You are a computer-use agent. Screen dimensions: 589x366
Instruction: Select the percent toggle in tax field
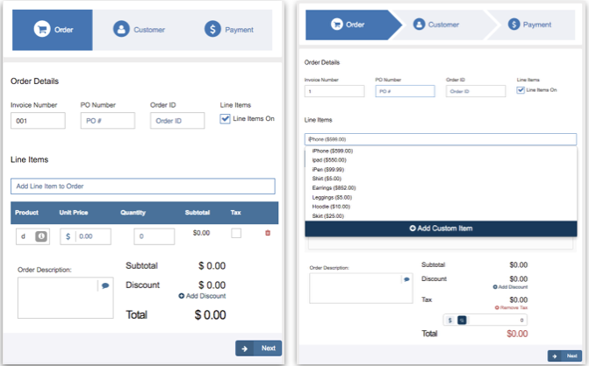463,320
